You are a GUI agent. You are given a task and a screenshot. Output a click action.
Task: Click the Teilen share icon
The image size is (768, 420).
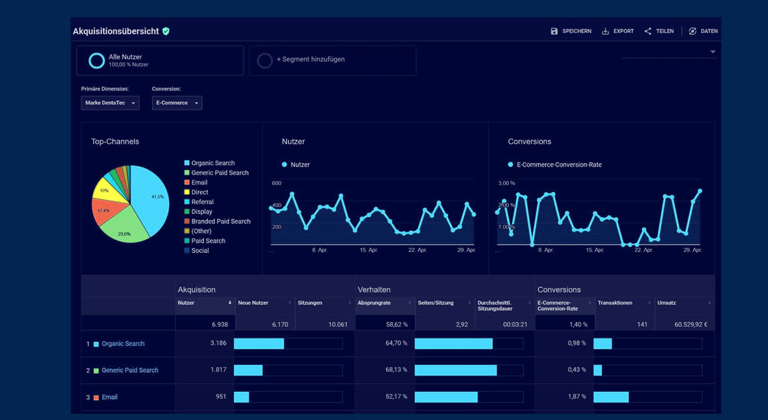648,32
